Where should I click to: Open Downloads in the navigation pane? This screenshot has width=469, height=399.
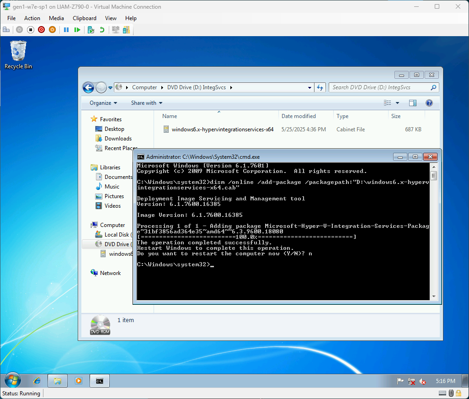point(118,139)
